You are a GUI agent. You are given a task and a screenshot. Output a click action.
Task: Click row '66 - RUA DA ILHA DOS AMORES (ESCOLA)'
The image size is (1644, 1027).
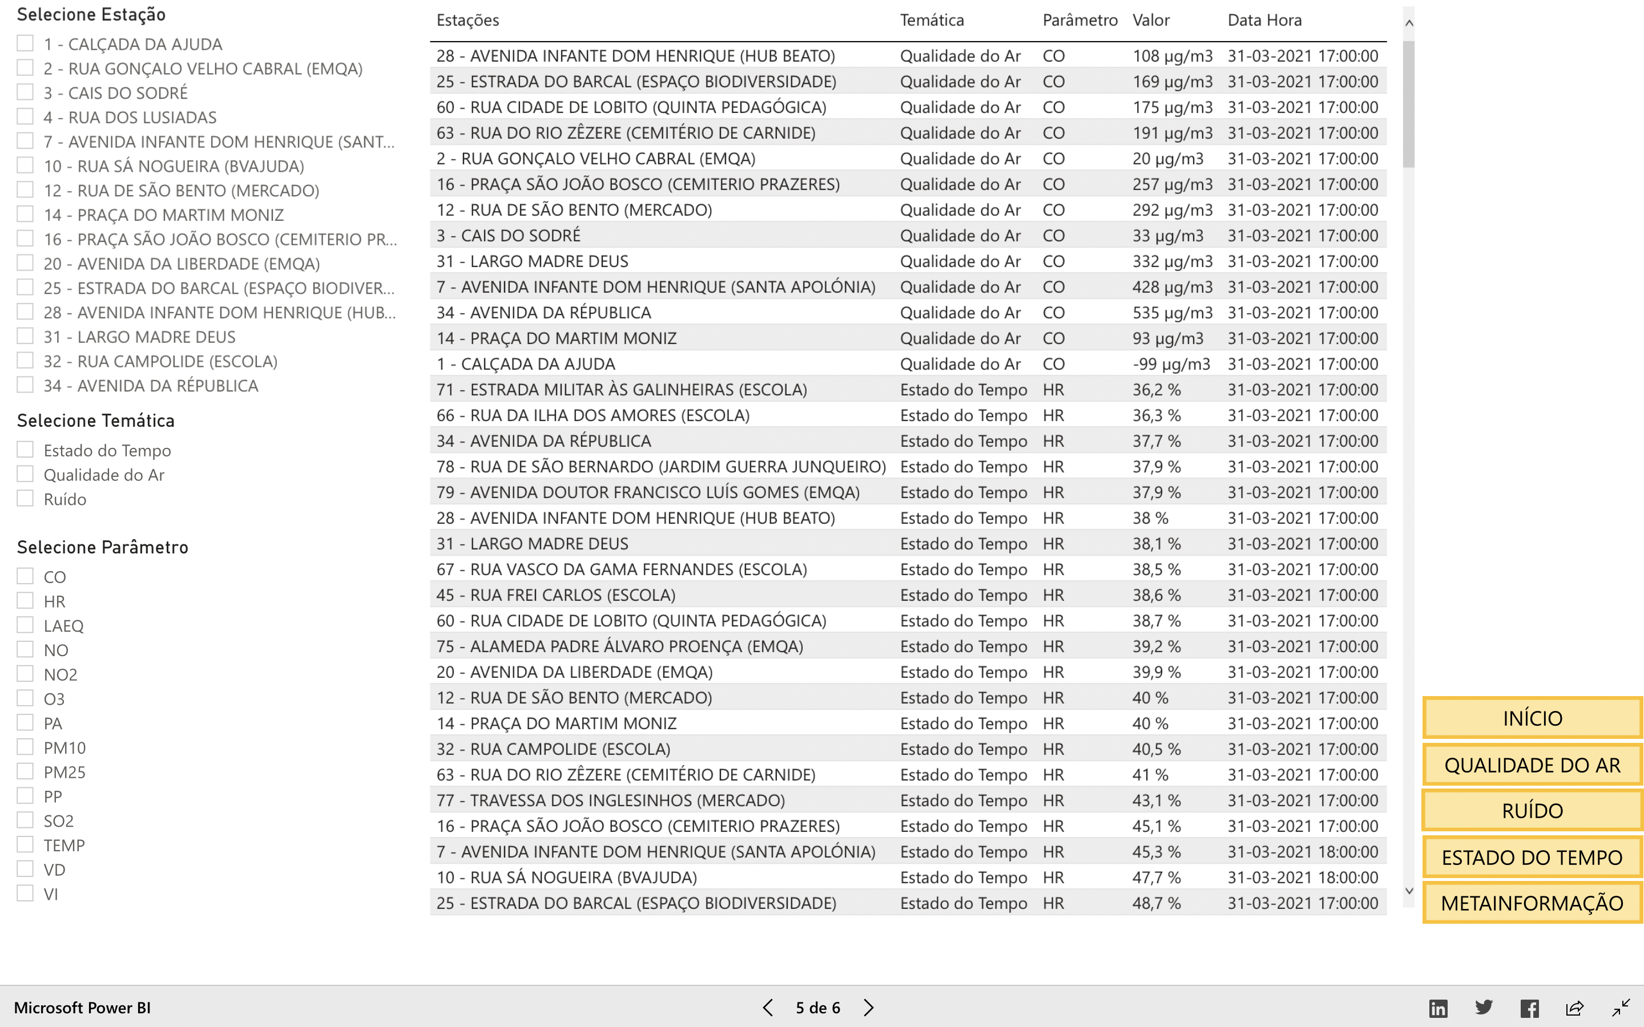coord(908,415)
